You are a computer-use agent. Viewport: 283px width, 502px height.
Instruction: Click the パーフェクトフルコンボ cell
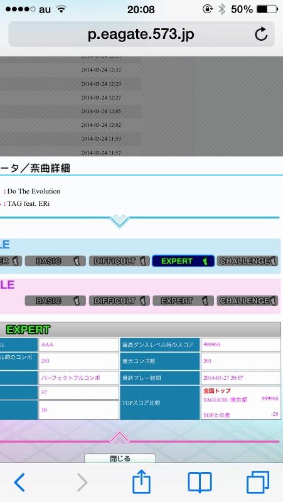(x=79, y=378)
